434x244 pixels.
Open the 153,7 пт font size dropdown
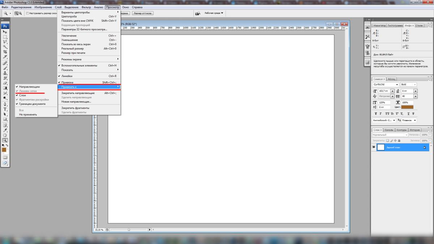[393, 91]
